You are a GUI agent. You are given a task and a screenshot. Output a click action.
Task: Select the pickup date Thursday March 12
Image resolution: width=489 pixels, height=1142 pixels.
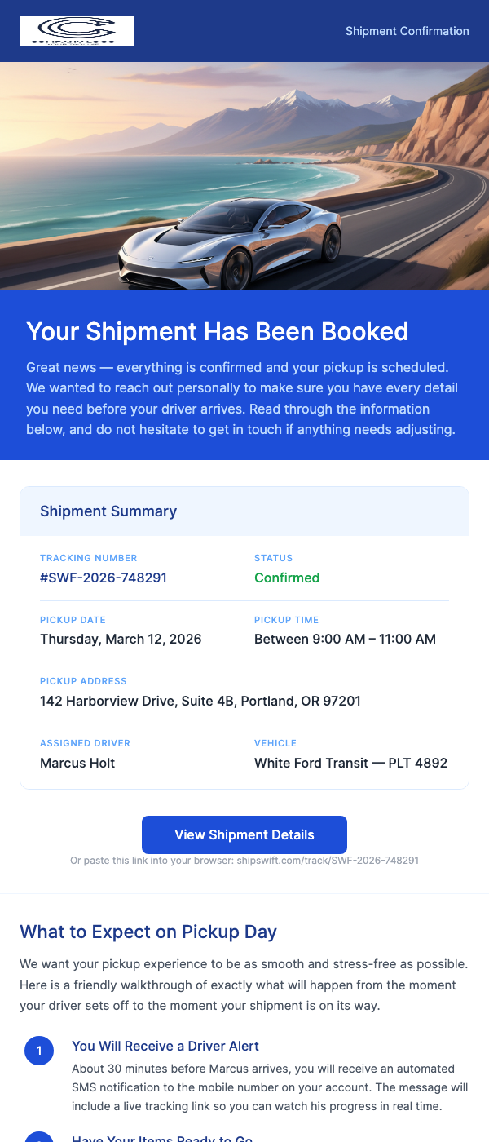point(121,639)
